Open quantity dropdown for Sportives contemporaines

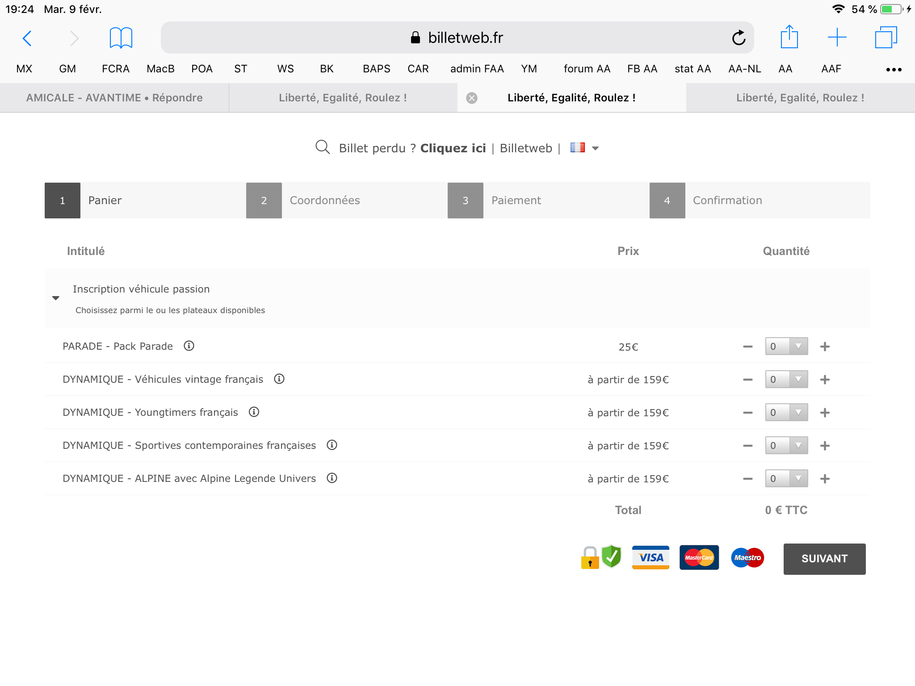pos(786,446)
